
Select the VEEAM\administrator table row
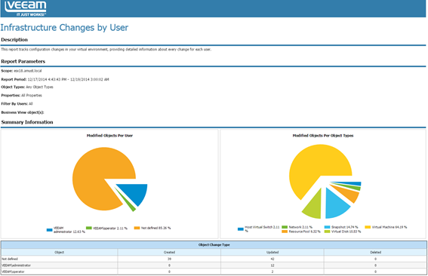(214, 265)
